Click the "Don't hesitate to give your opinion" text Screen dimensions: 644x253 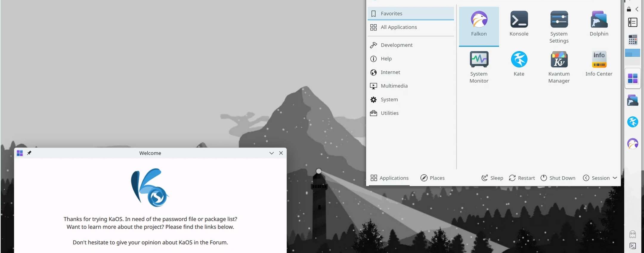[x=150, y=242]
